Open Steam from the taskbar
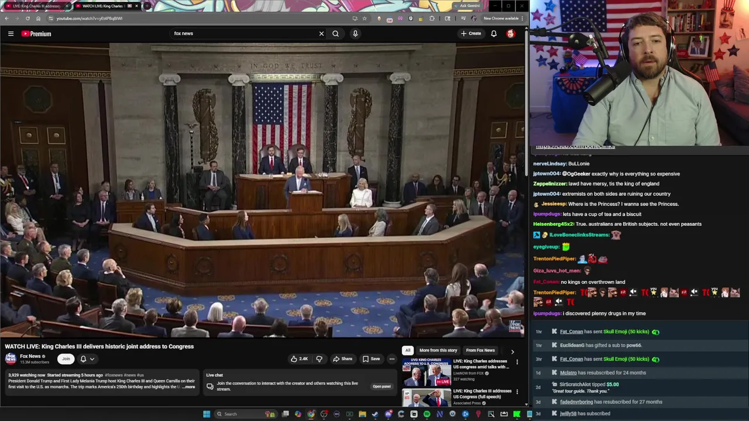Image resolution: width=749 pixels, height=421 pixels. (375, 414)
